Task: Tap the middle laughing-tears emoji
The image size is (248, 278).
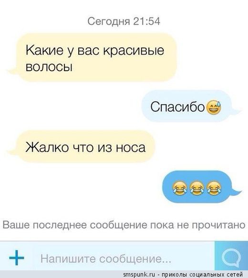Action: [x=196, y=189]
